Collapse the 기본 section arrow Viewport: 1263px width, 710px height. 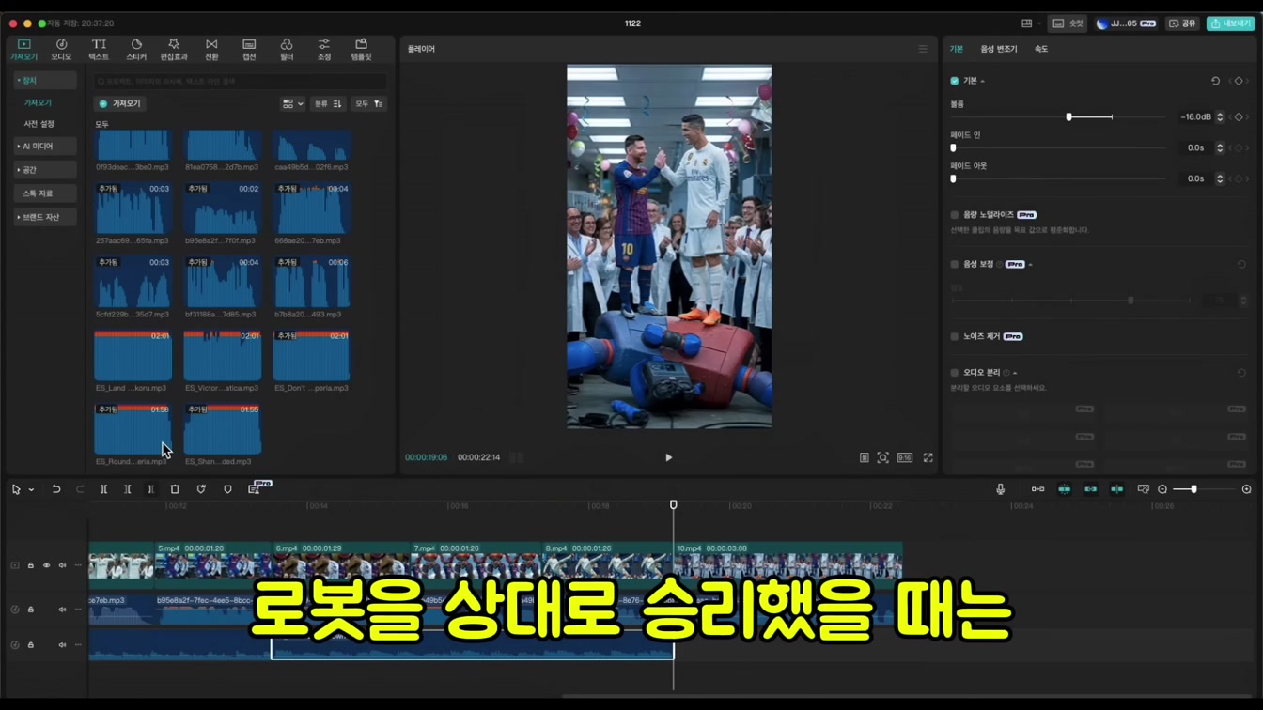coord(983,81)
